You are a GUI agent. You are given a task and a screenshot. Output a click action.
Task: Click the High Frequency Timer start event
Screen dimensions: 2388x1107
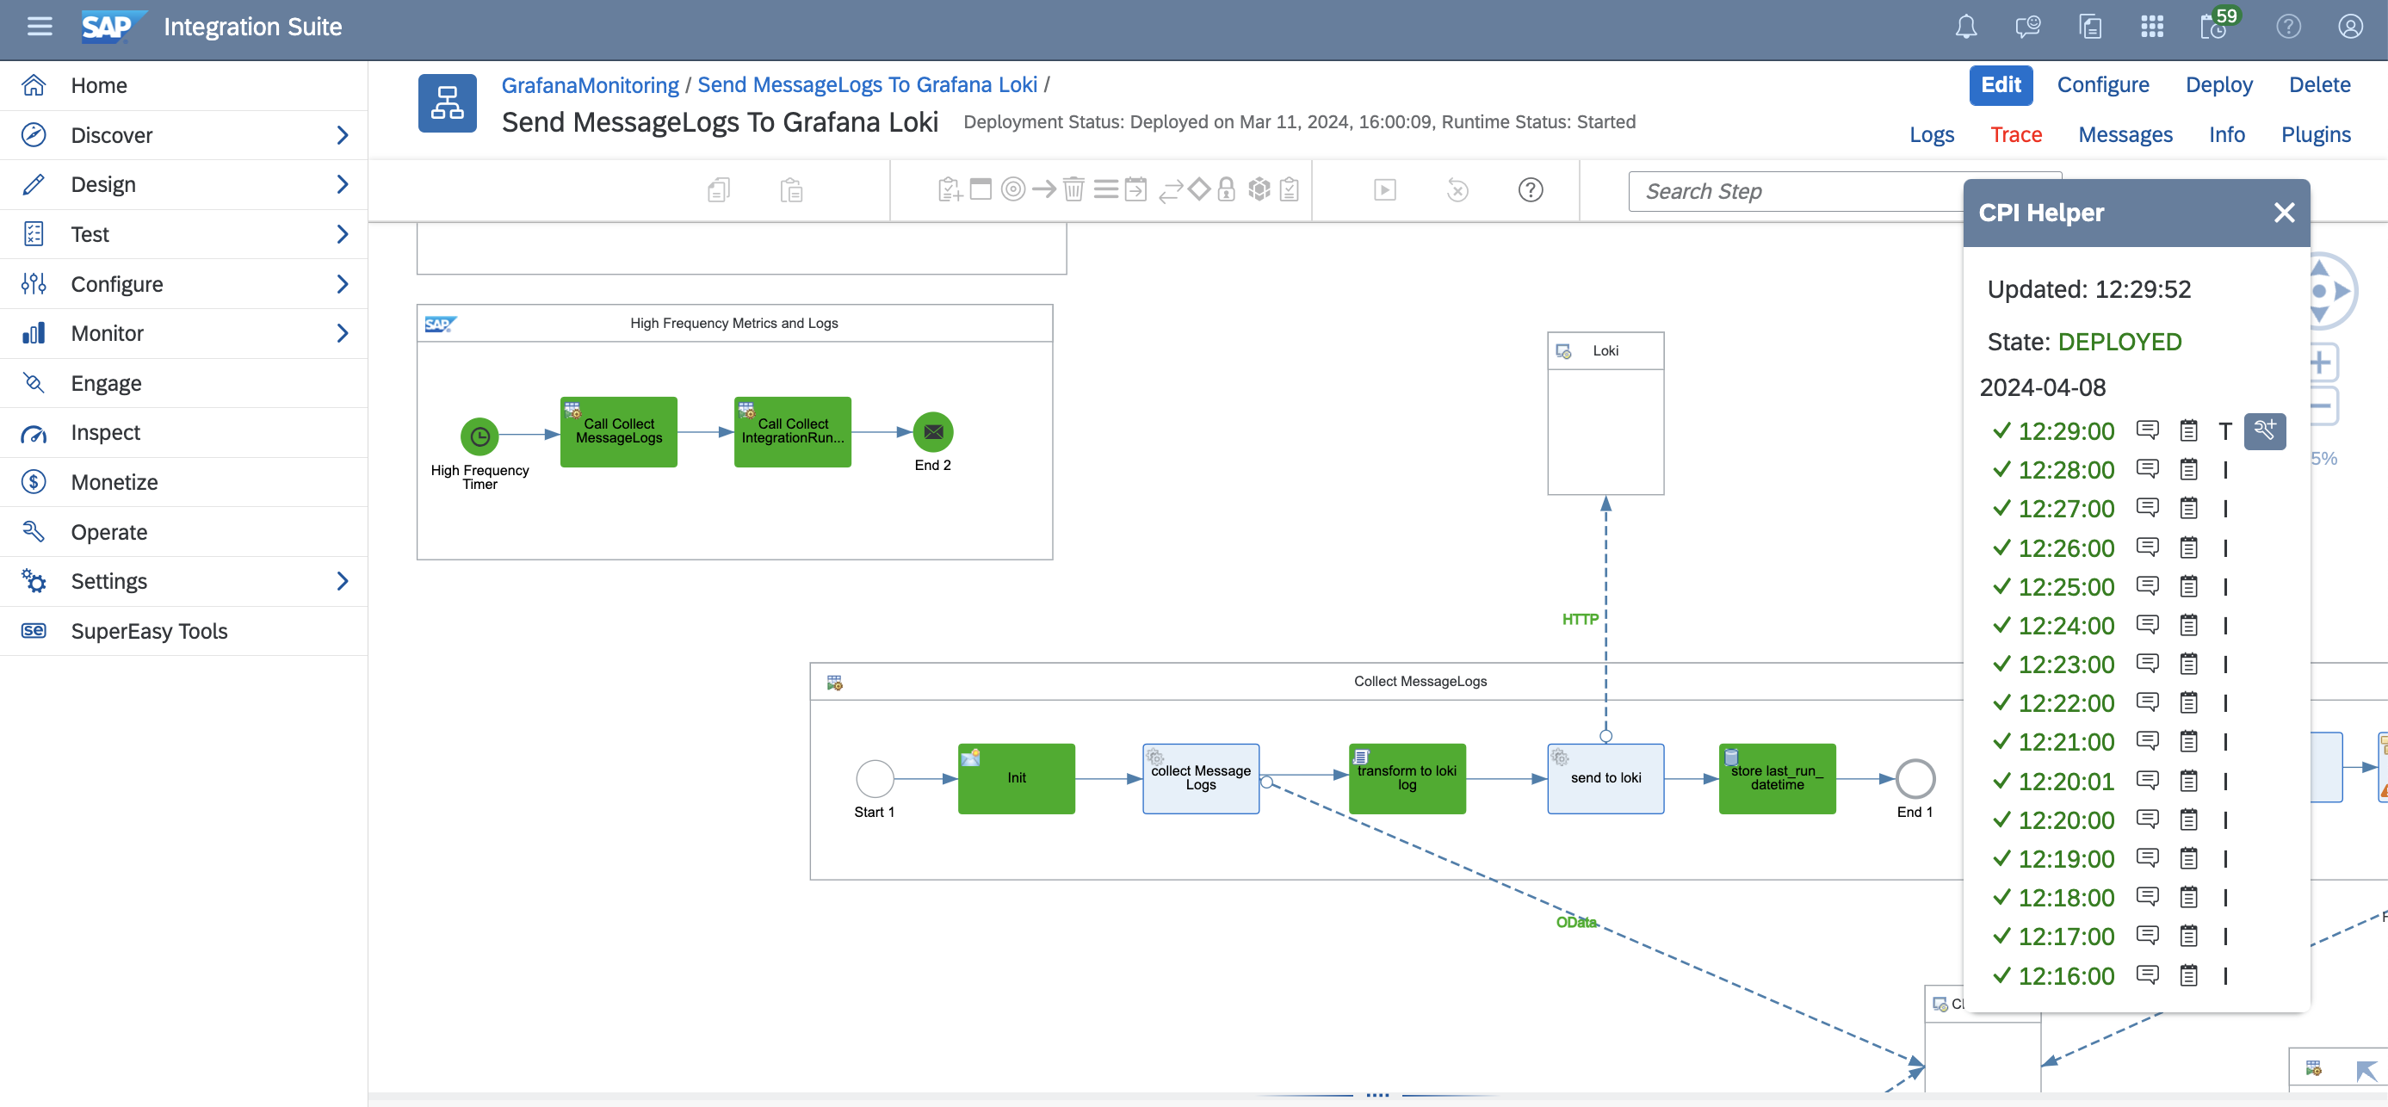coord(479,436)
